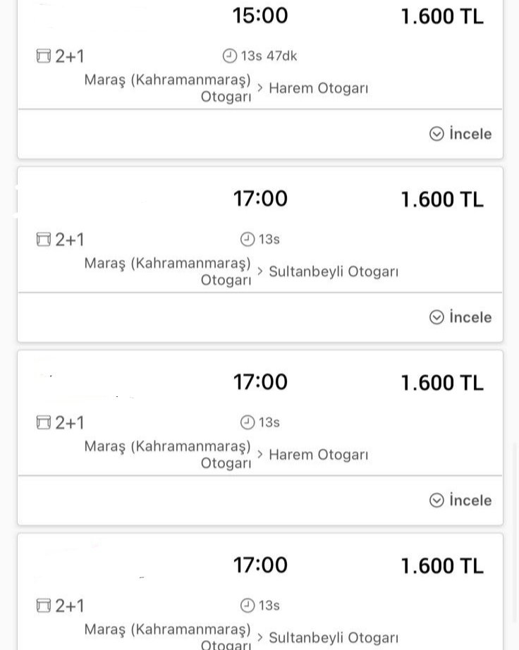Click the clock icon on the second trip card
The height and width of the screenshot is (650, 519).
(x=247, y=240)
